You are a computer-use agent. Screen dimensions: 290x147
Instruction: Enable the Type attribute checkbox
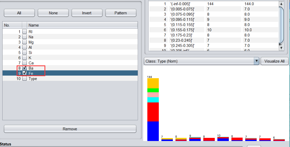coord(24,78)
